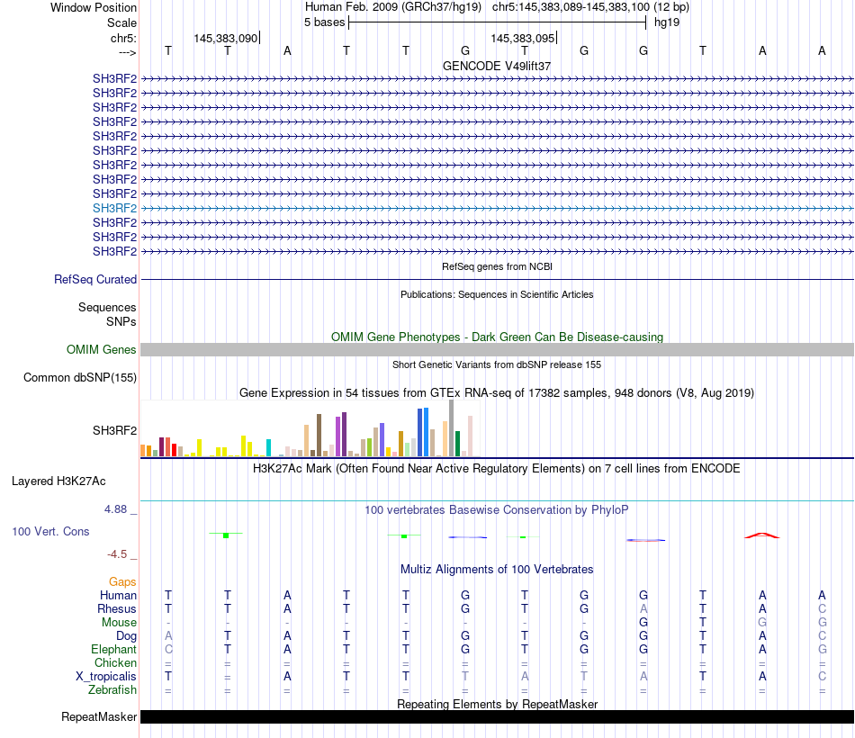
Task: Click the ---> strand direction arrow
Action: pos(128,52)
